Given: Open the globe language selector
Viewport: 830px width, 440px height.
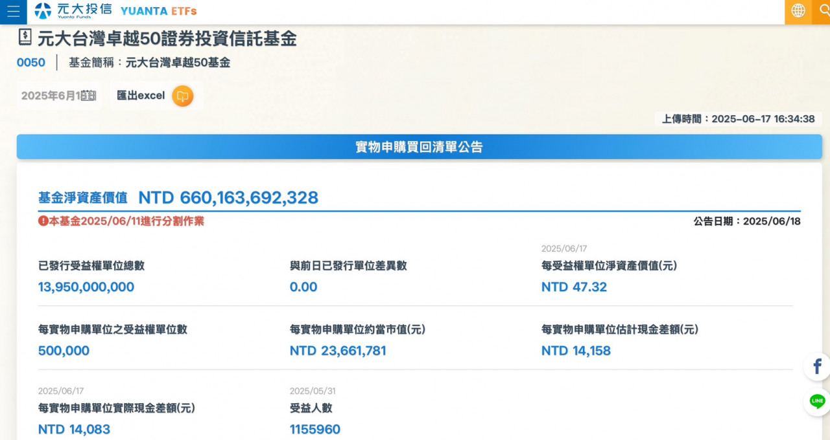Looking at the screenshot, I should (798, 11).
